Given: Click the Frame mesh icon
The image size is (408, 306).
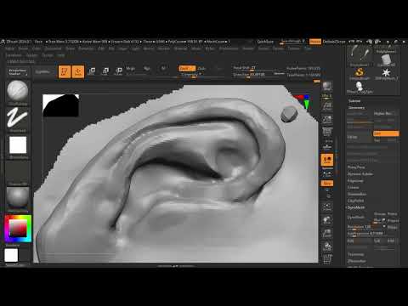Looking at the screenshot, I should point(327,207).
